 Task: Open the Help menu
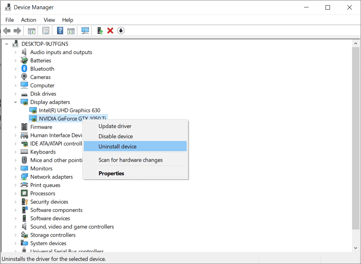pos(68,20)
